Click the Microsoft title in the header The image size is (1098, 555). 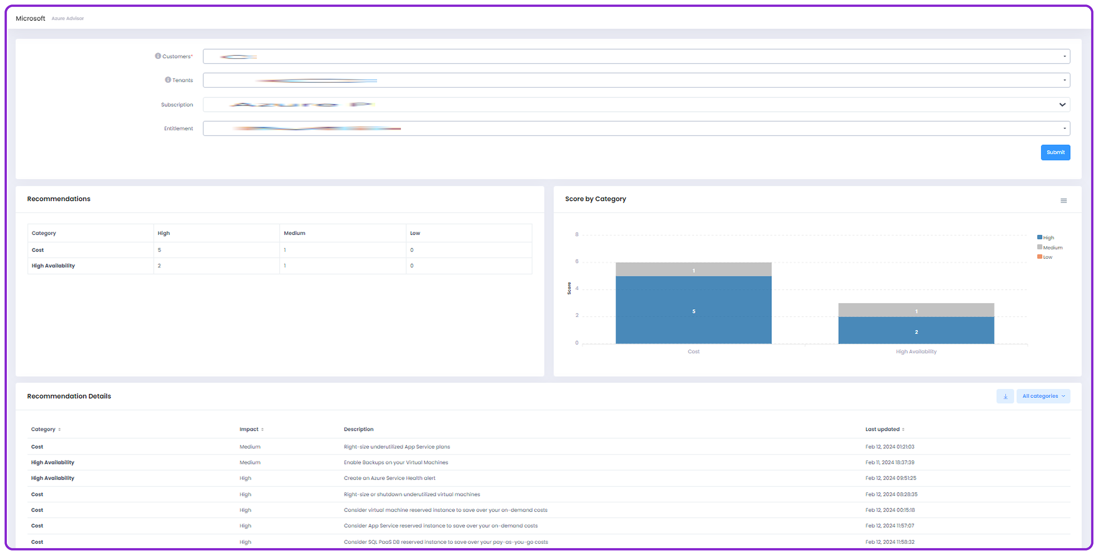point(30,18)
